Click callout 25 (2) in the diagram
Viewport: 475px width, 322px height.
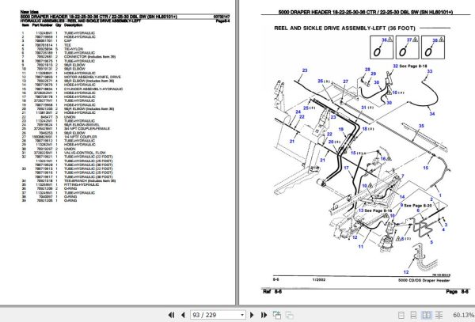[x=310, y=108]
